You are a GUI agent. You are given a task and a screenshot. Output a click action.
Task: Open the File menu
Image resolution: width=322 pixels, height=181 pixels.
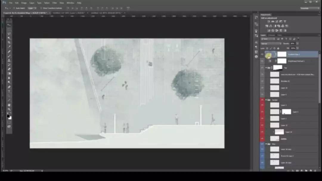(x=11, y=3)
